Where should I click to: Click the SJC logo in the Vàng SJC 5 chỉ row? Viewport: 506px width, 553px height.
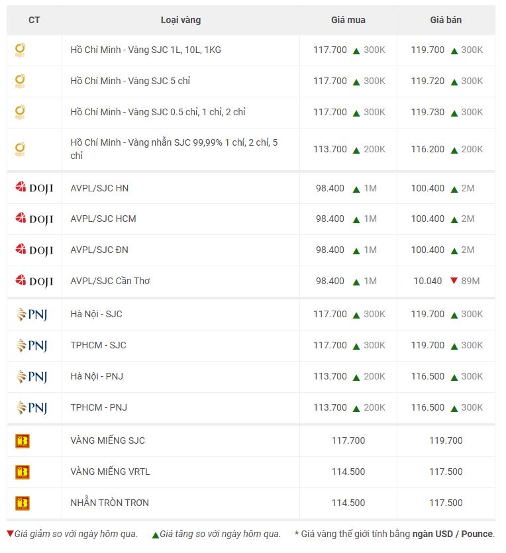tap(20, 81)
